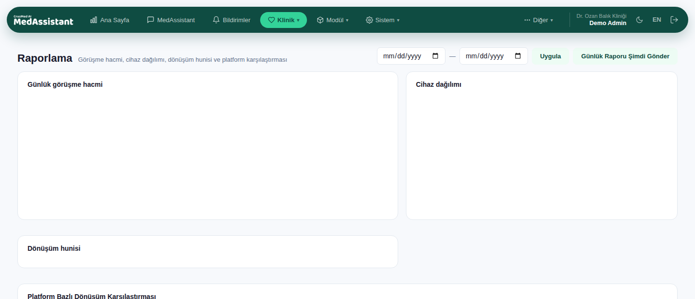
Task: Open the MedAssistant nav item
Action: [x=171, y=20]
